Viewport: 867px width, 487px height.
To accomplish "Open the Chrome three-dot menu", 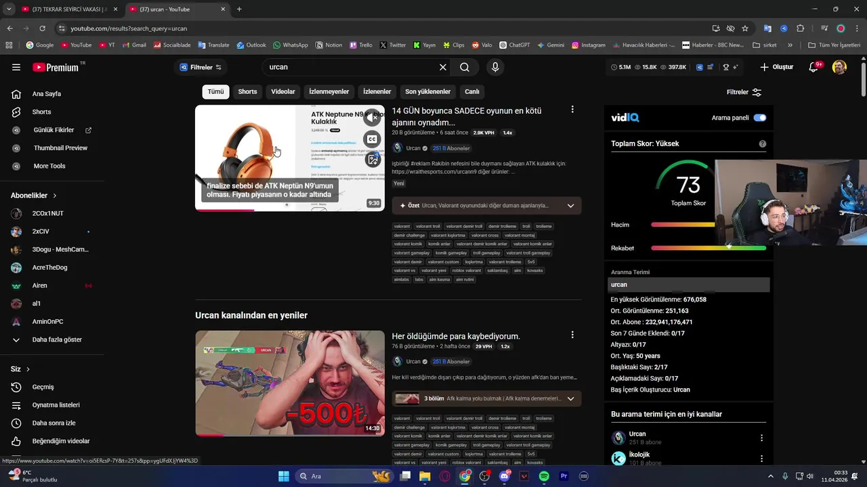I will 857,28.
